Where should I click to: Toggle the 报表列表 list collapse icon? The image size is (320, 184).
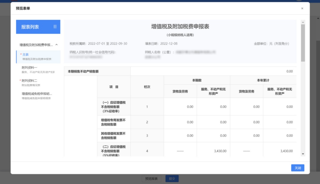(x=55, y=27)
